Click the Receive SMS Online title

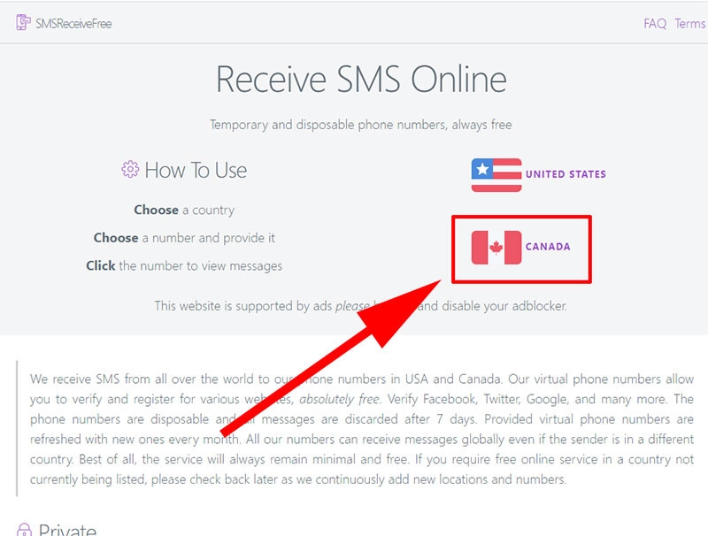(361, 80)
